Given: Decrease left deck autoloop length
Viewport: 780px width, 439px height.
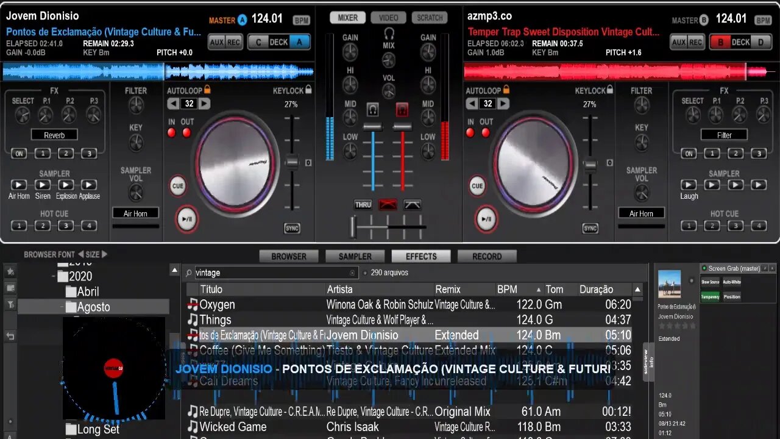Looking at the screenshot, I should [x=174, y=104].
